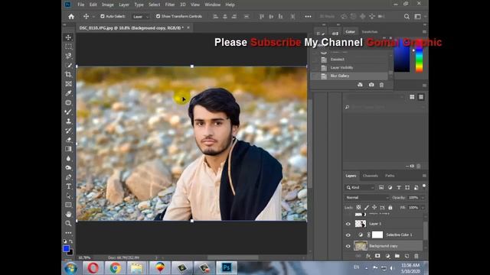The width and height of the screenshot is (490, 275).
Task: Switch to the Swatches tab
Action: 370,32
